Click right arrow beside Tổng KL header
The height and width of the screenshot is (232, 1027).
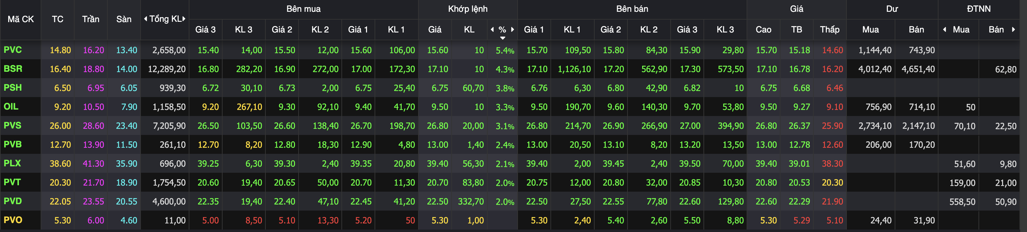point(184,19)
